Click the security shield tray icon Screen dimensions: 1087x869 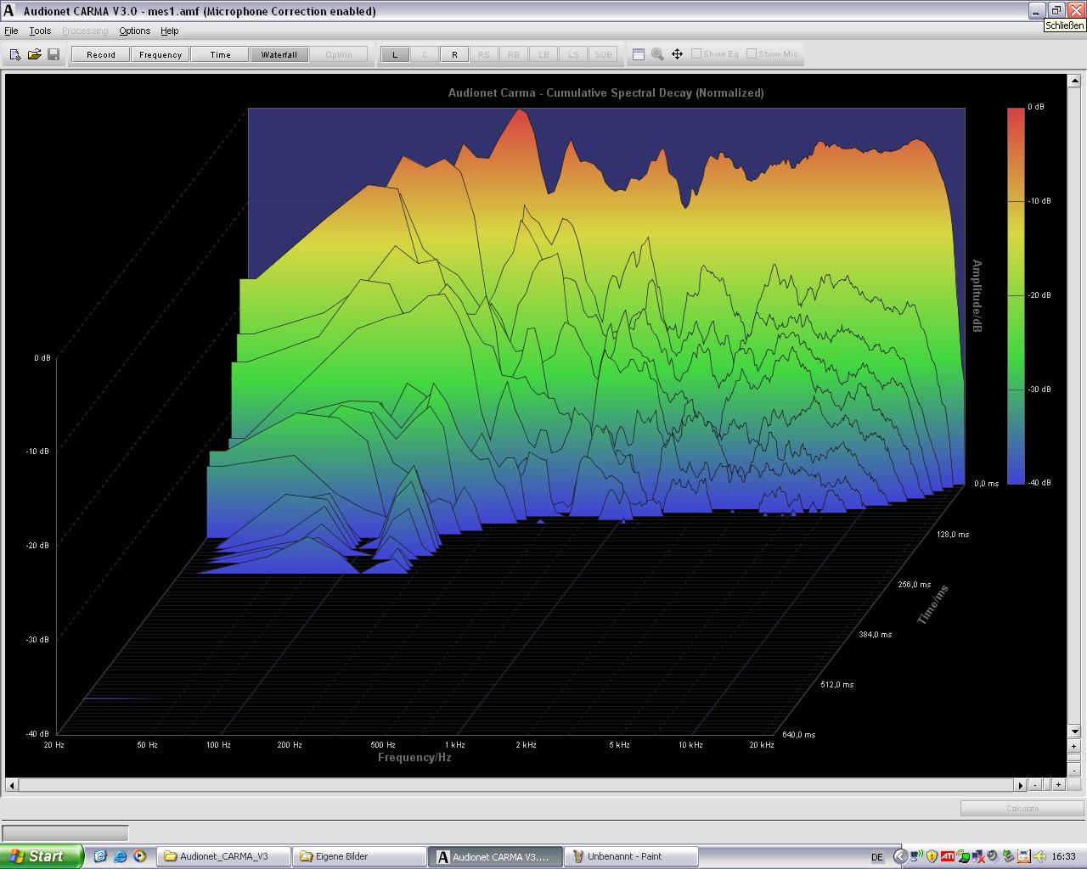click(x=932, y=856)
